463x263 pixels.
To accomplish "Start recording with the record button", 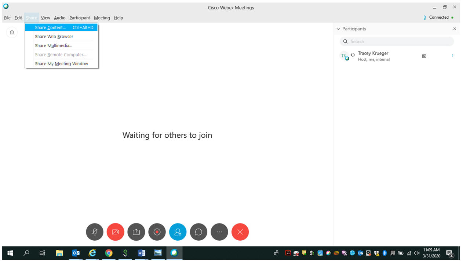I will (x=157, y=232).
